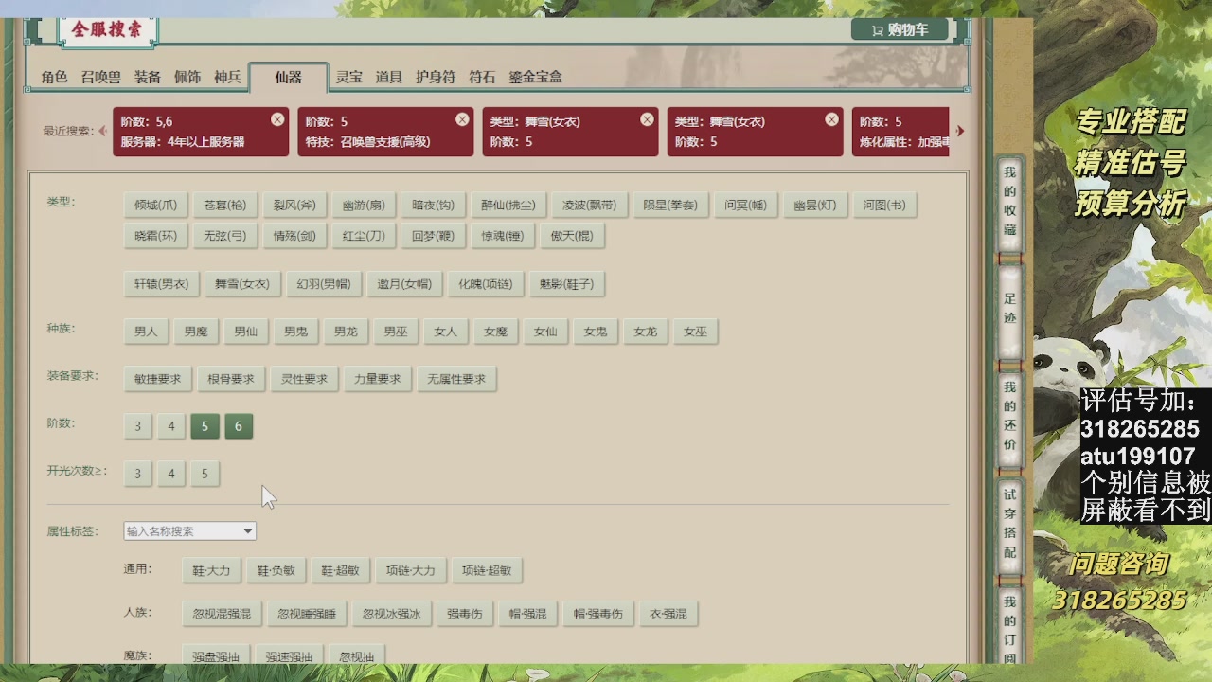The width and height of the screenshot is (1212, 682).
Task: Choose 无属性要求 equipment requirement
Action: (x=456, y=379)
